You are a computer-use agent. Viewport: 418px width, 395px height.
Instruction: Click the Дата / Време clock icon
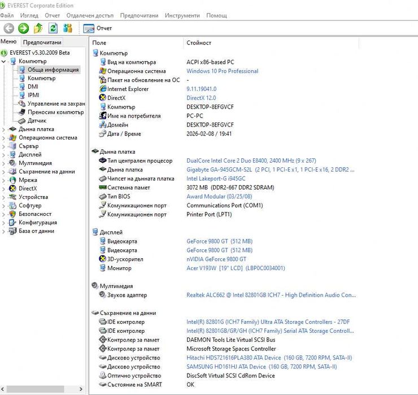[x=103, y=133]
